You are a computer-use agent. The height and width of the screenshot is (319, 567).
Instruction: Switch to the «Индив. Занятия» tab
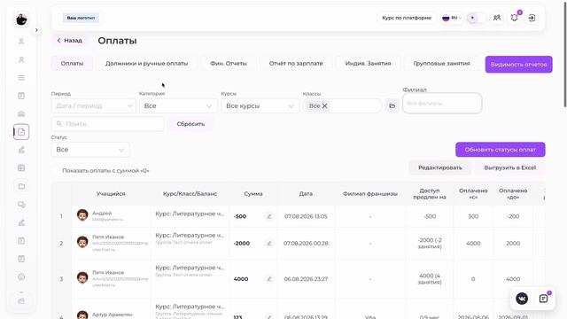click(x=369, y=63)
